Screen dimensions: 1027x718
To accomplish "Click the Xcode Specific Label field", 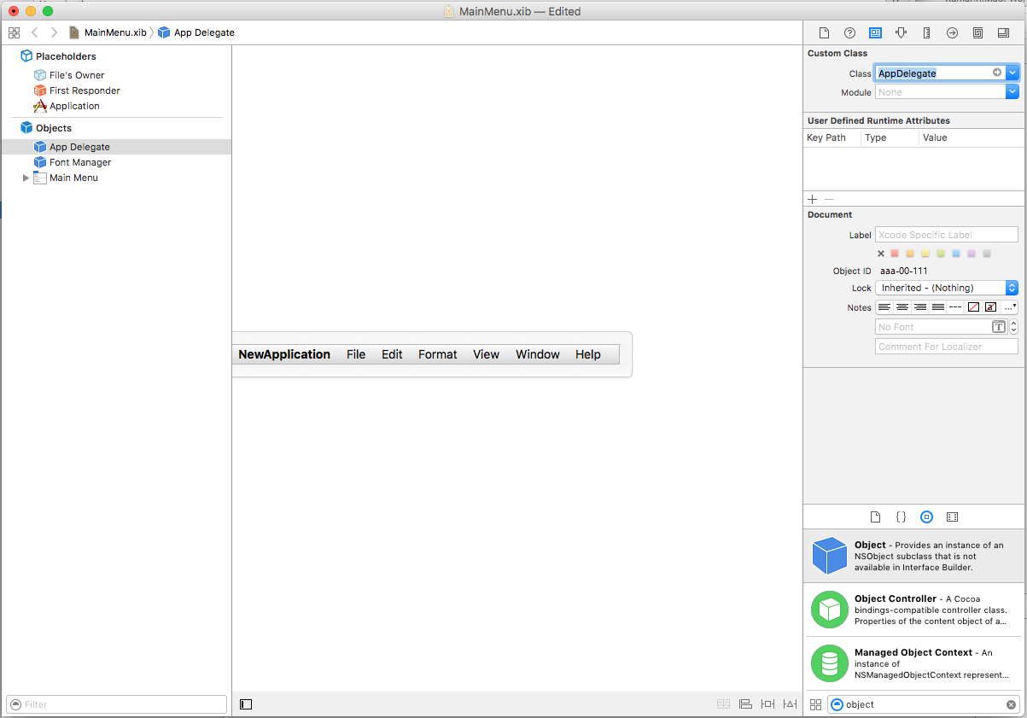I will (946, 235).
